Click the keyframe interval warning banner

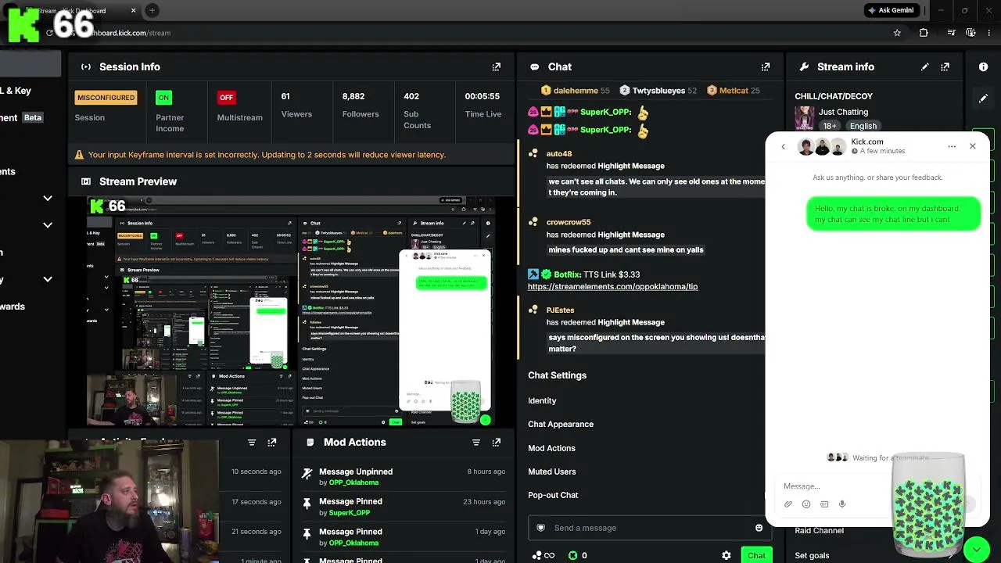(292, 155)
